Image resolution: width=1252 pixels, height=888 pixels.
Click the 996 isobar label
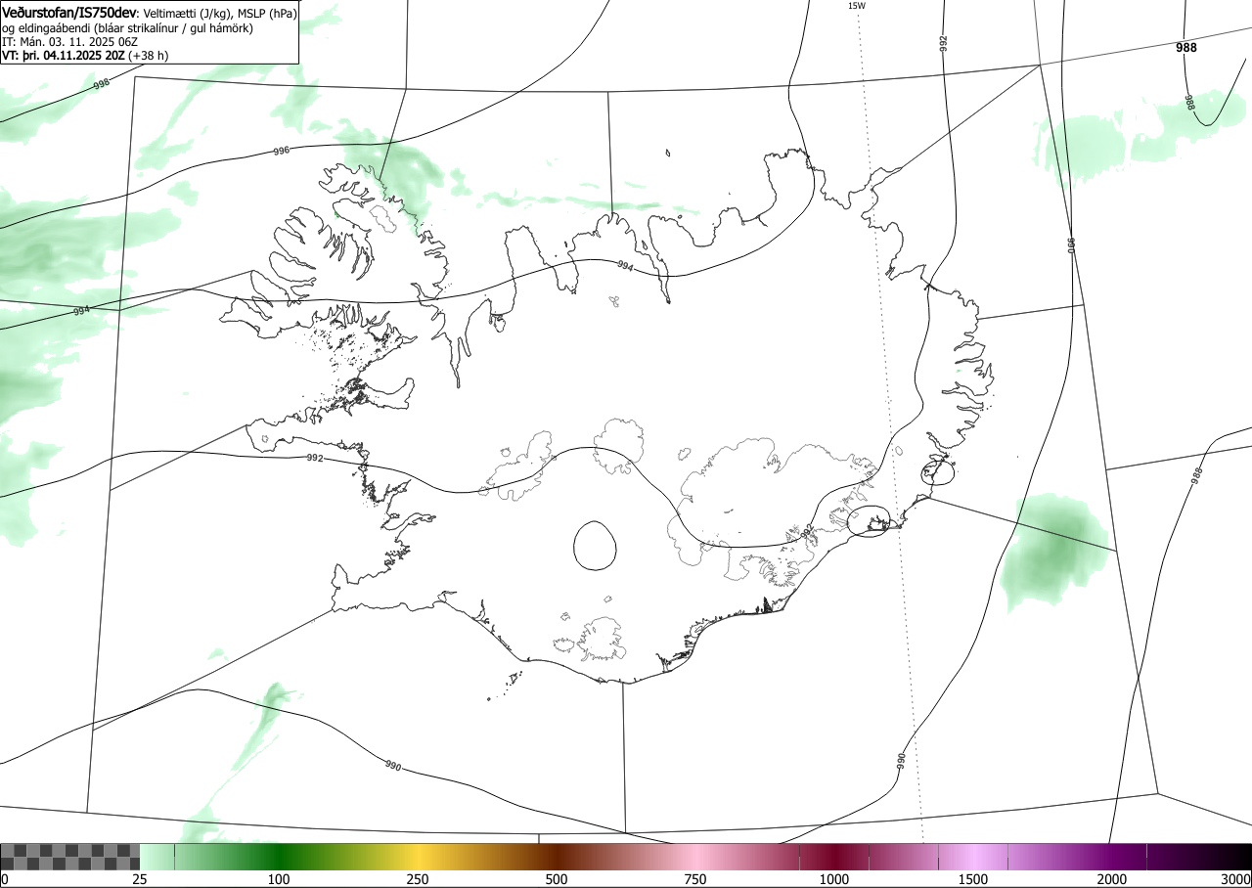click(x=282, y=151)
